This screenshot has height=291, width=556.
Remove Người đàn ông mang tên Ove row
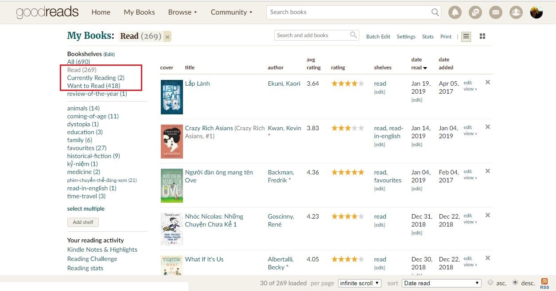click(488, 171)
